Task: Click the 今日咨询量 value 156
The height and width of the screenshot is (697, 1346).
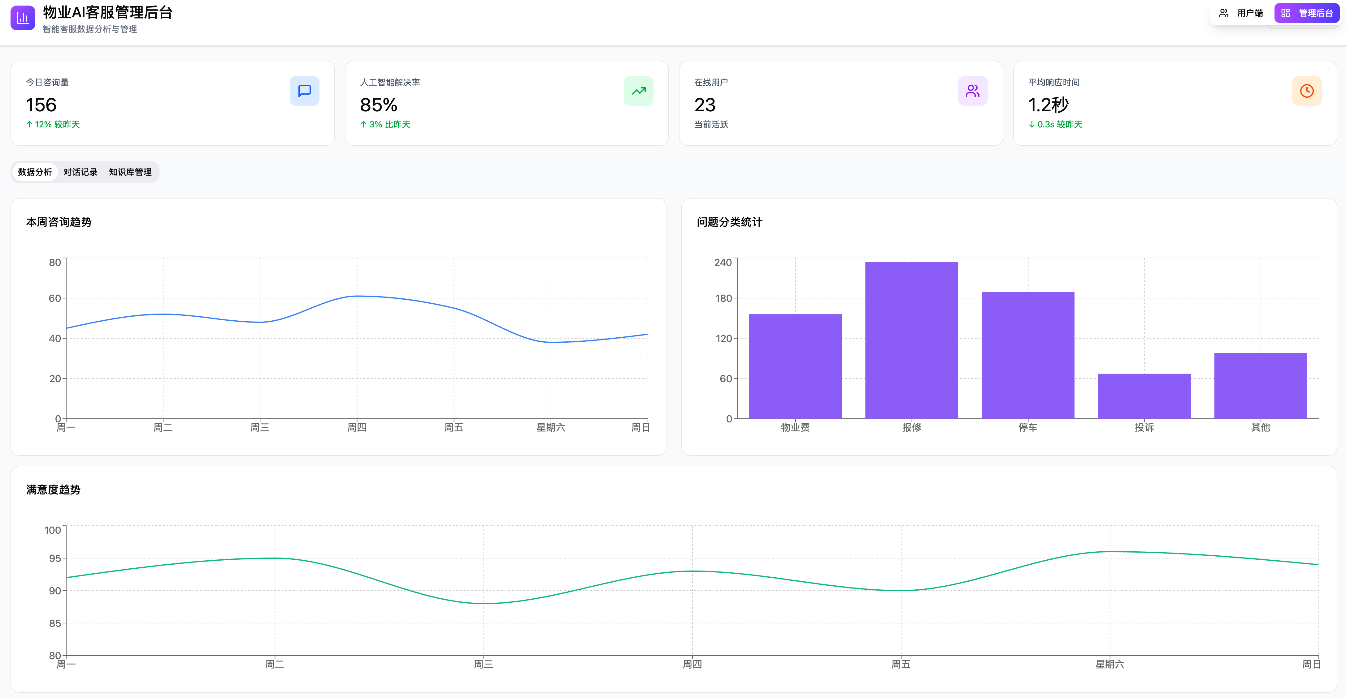Action: point(41,105)
